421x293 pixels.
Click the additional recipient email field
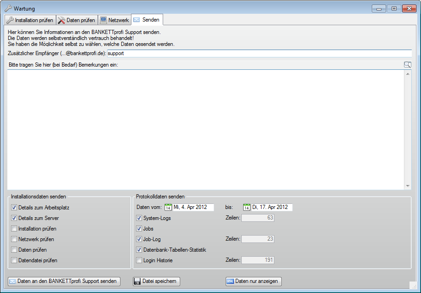pos(257,53)
